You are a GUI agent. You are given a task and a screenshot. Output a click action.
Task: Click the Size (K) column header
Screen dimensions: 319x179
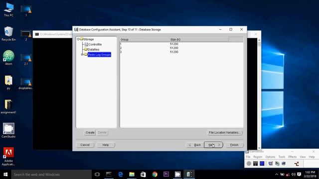click(x=199, y=40)
